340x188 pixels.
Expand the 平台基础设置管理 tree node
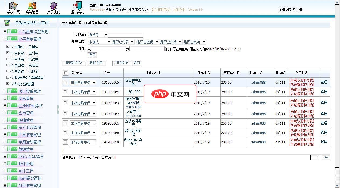tap(5, 31)
